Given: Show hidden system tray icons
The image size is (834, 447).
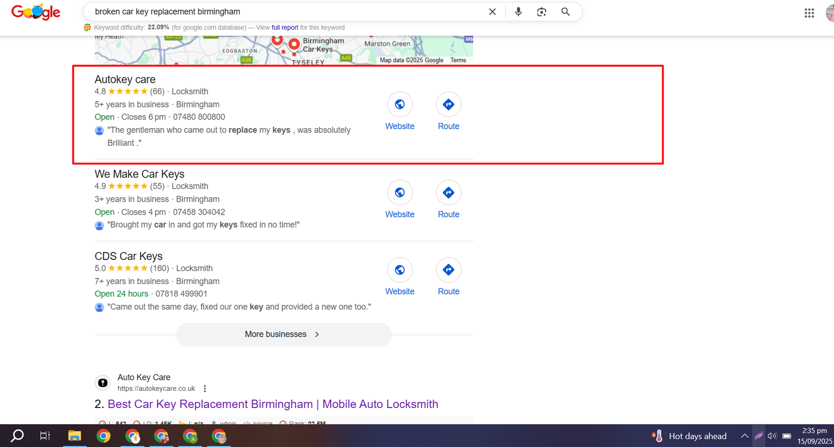Looking at the screenshot, I should click(744, 436).
